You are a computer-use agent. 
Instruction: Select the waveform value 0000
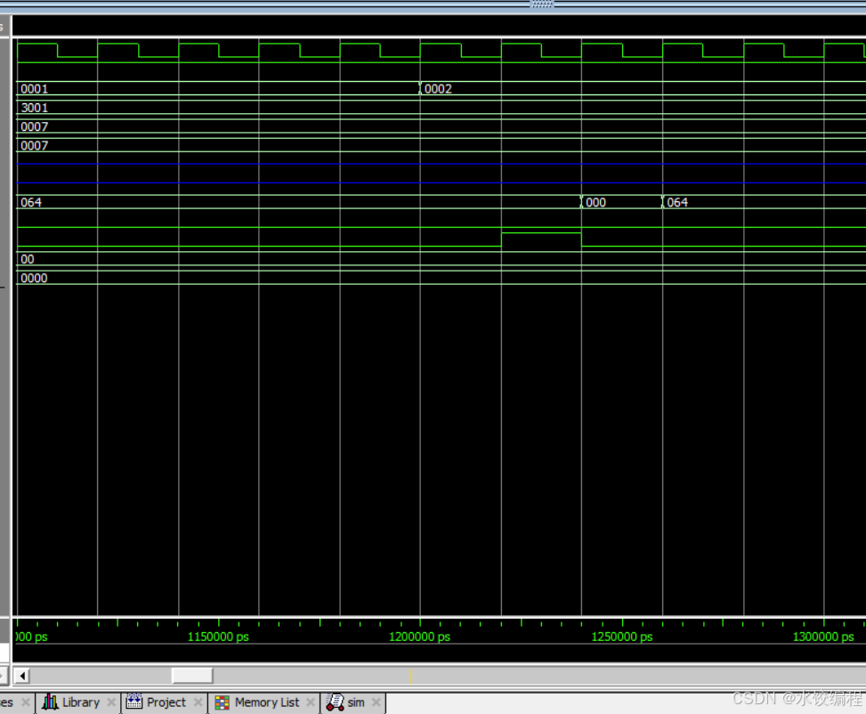tap(34, 278)
